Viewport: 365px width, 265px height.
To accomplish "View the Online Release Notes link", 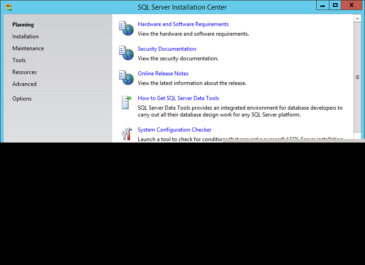I will click(x=163, y=74).
